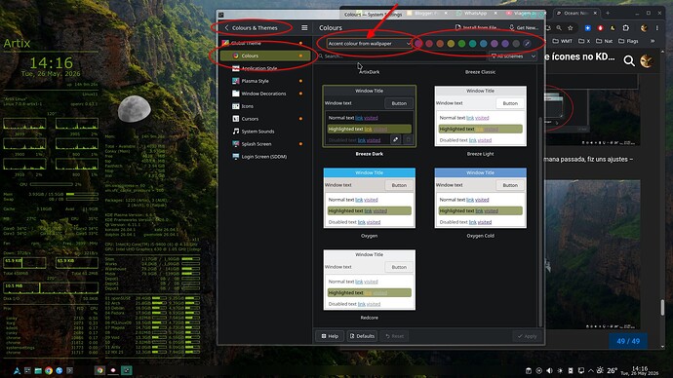The image size is (673, 378).
Task: Click the browser toolbar profile avatar
Action: click(644, 28)
